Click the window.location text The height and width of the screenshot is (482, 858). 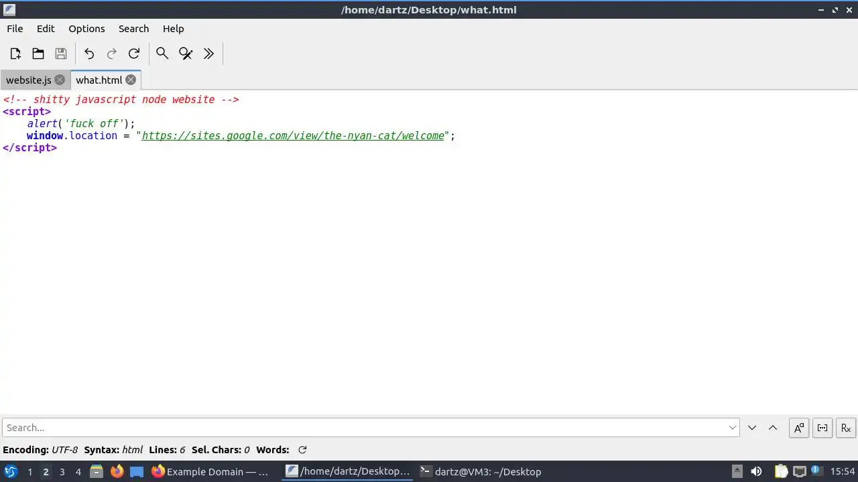pyautogui.click(x=72, y=136)
